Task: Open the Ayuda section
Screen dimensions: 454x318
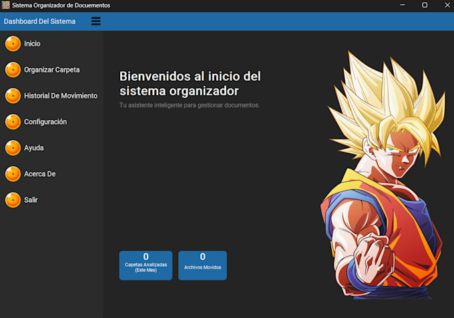Action: tap(34, 148)
